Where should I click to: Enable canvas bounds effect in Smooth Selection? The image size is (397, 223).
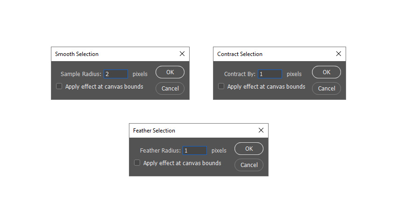coord(59,86)
